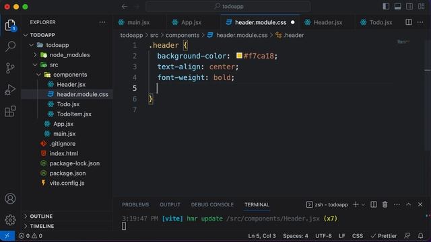Image resolution: width=431 pixels, height=242 pixels.
Task: Select the TERMINAL panel tab
Action: point(257,204)
